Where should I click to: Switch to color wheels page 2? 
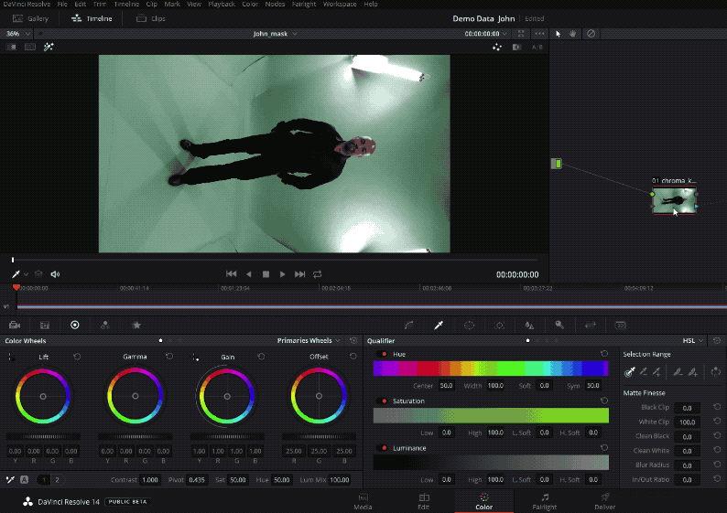coord(57,480)
